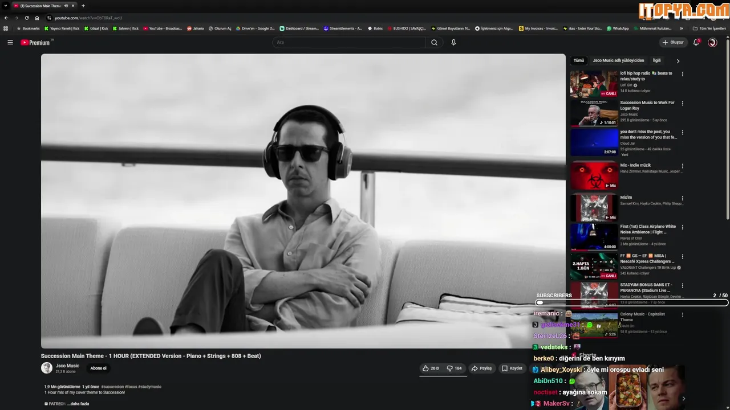The height and width of the screenshot is (410, 730).
Task: Open the Jsco Music channel name link
Action: 67,366
